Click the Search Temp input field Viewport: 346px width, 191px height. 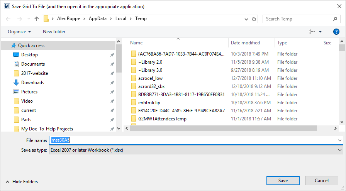click(297, 19)
